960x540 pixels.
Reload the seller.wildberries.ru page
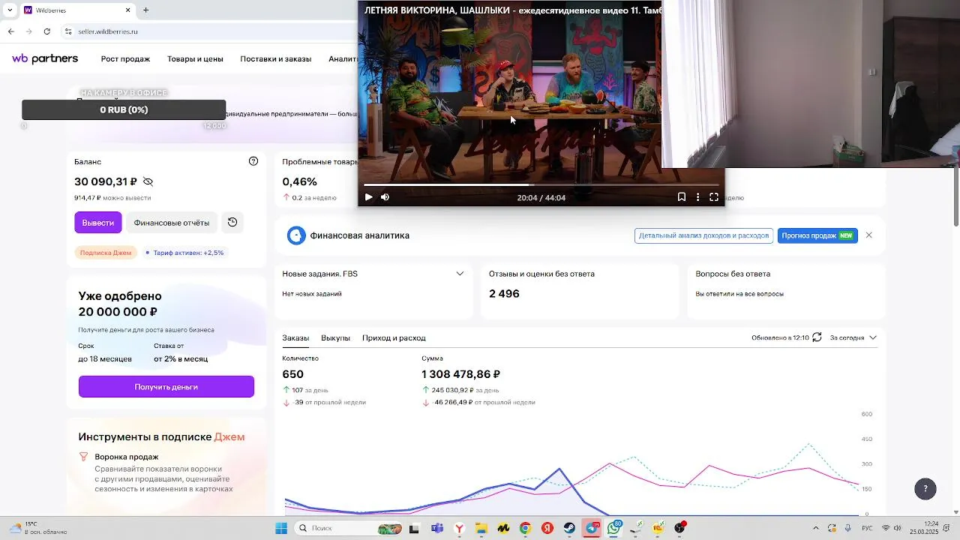(47, 31)
